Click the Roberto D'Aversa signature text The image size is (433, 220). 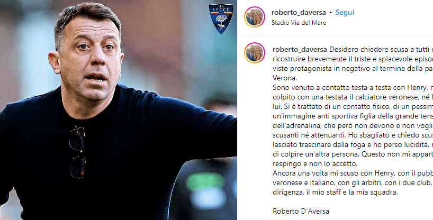[x=301, y=212]
